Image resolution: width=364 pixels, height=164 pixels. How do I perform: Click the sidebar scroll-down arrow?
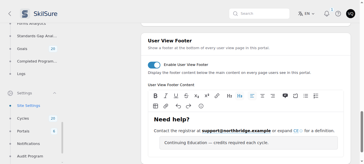[x=62, y=162]
